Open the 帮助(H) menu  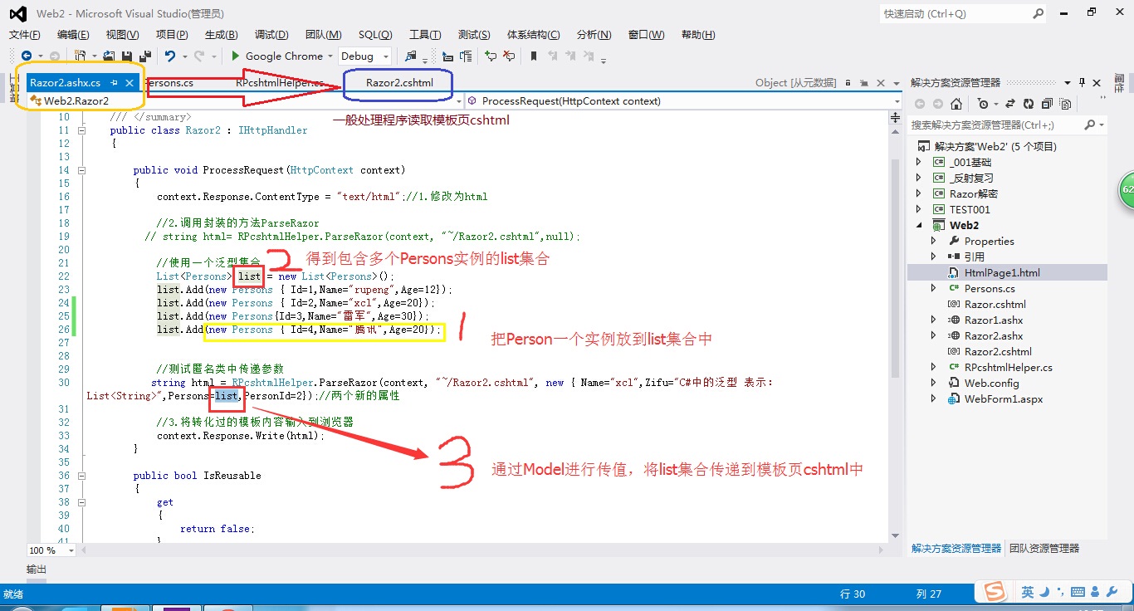(x=697, y=34)
